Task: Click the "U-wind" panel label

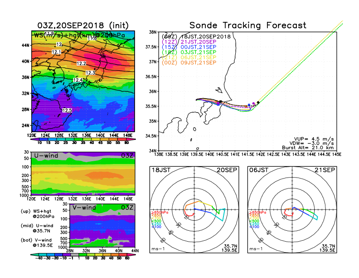Action: click(46, 156)
